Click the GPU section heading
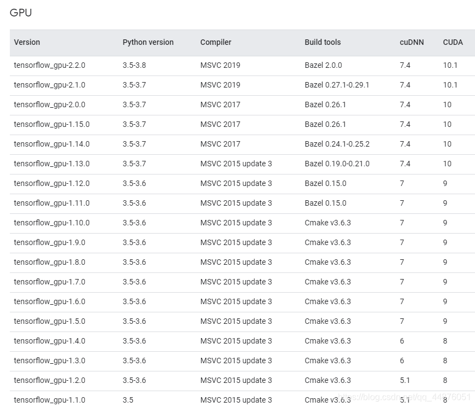This screenshot has height=407, width=475. pyautogui.click(x=21, y=13)
